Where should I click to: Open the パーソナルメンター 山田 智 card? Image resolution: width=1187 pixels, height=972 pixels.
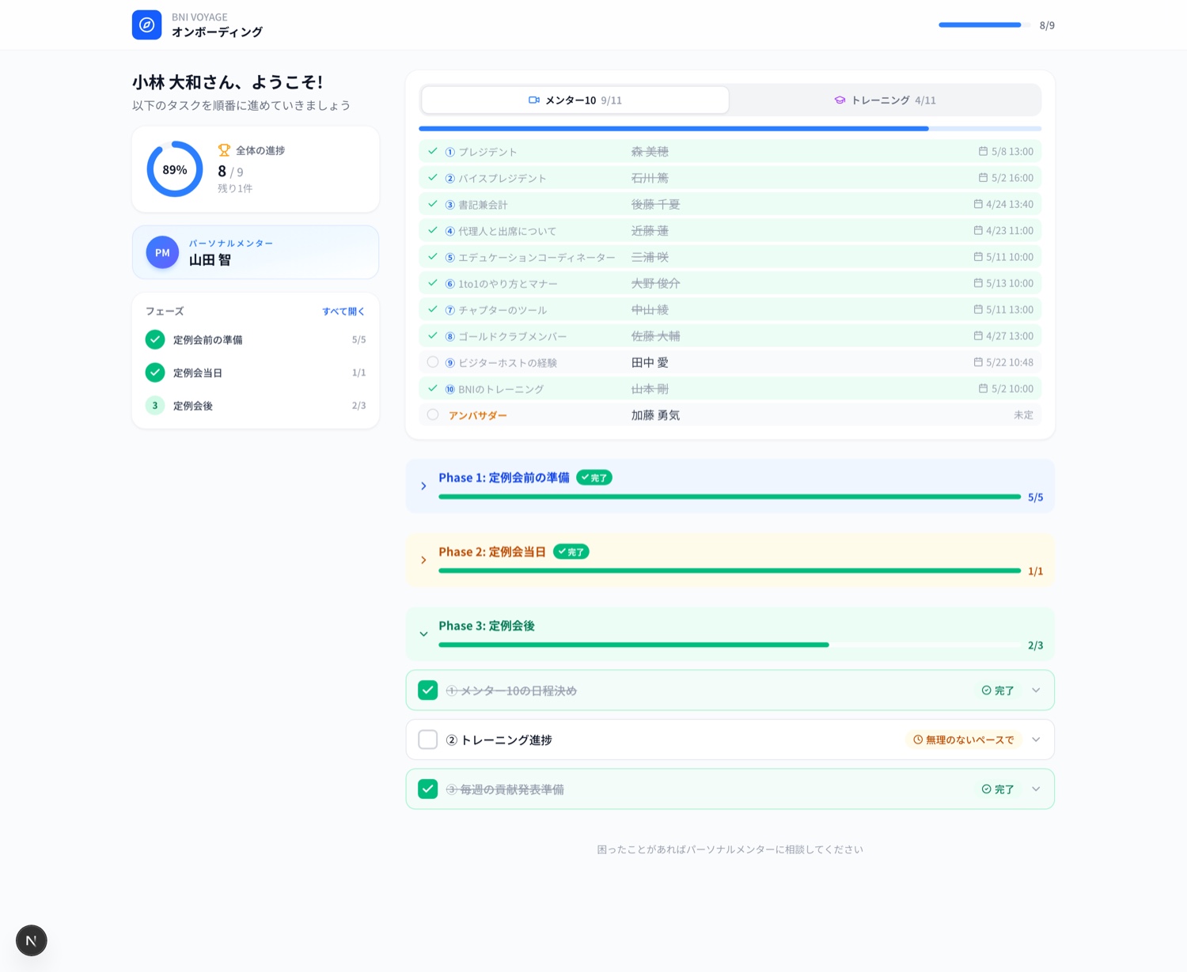tap(256, 252)
